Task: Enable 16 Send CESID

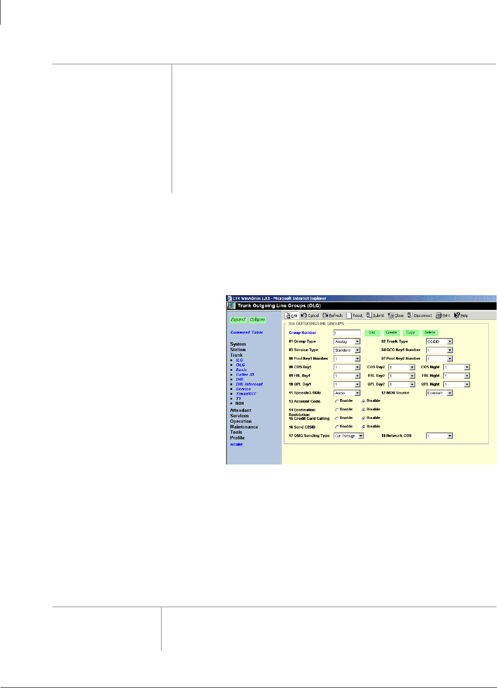Action: (337, 427)
